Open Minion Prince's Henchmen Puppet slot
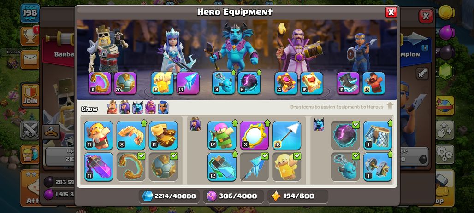The height and width of the screenshot is (213, 474). coord(223,83)
